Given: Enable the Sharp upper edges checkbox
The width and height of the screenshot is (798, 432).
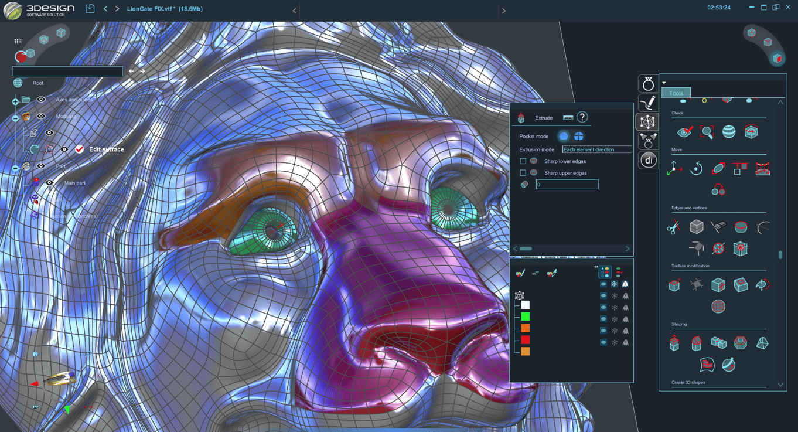Looking at the screenshot, I should tap(523, 173).
